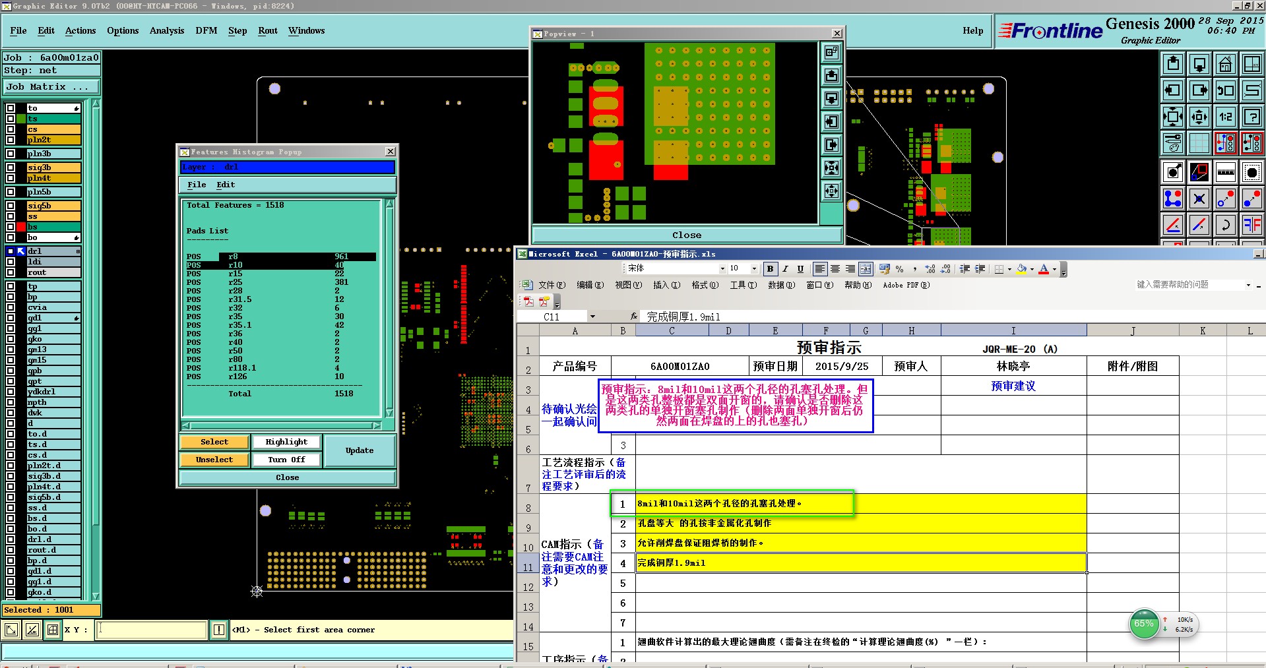The width and height of the screenshot is (1266, 668).
Task: Open Excel borders dropdown arrow
Action: point(1010,269)
